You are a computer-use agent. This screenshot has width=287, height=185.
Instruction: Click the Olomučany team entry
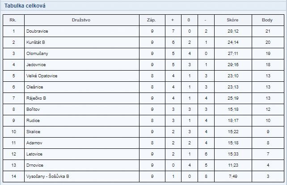point(37,54)
